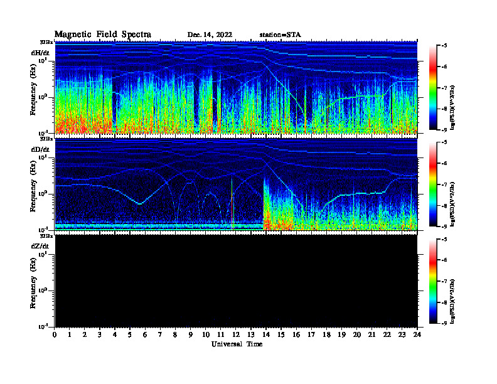
Task: Click the 10^0 frequency tick of dD/dt panel
Action: (x=43, y=193)
